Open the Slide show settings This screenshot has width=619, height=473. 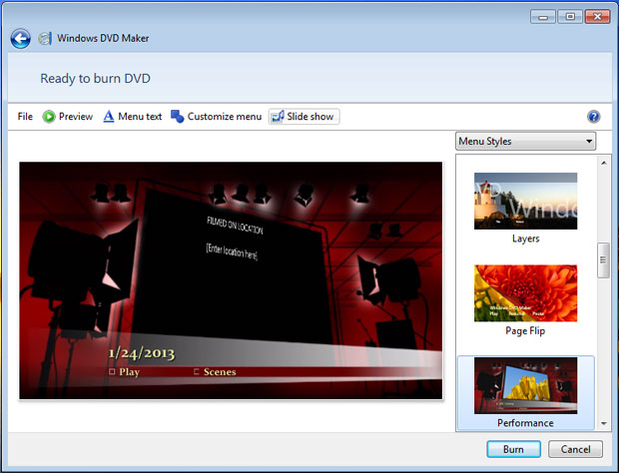(304, 117)
